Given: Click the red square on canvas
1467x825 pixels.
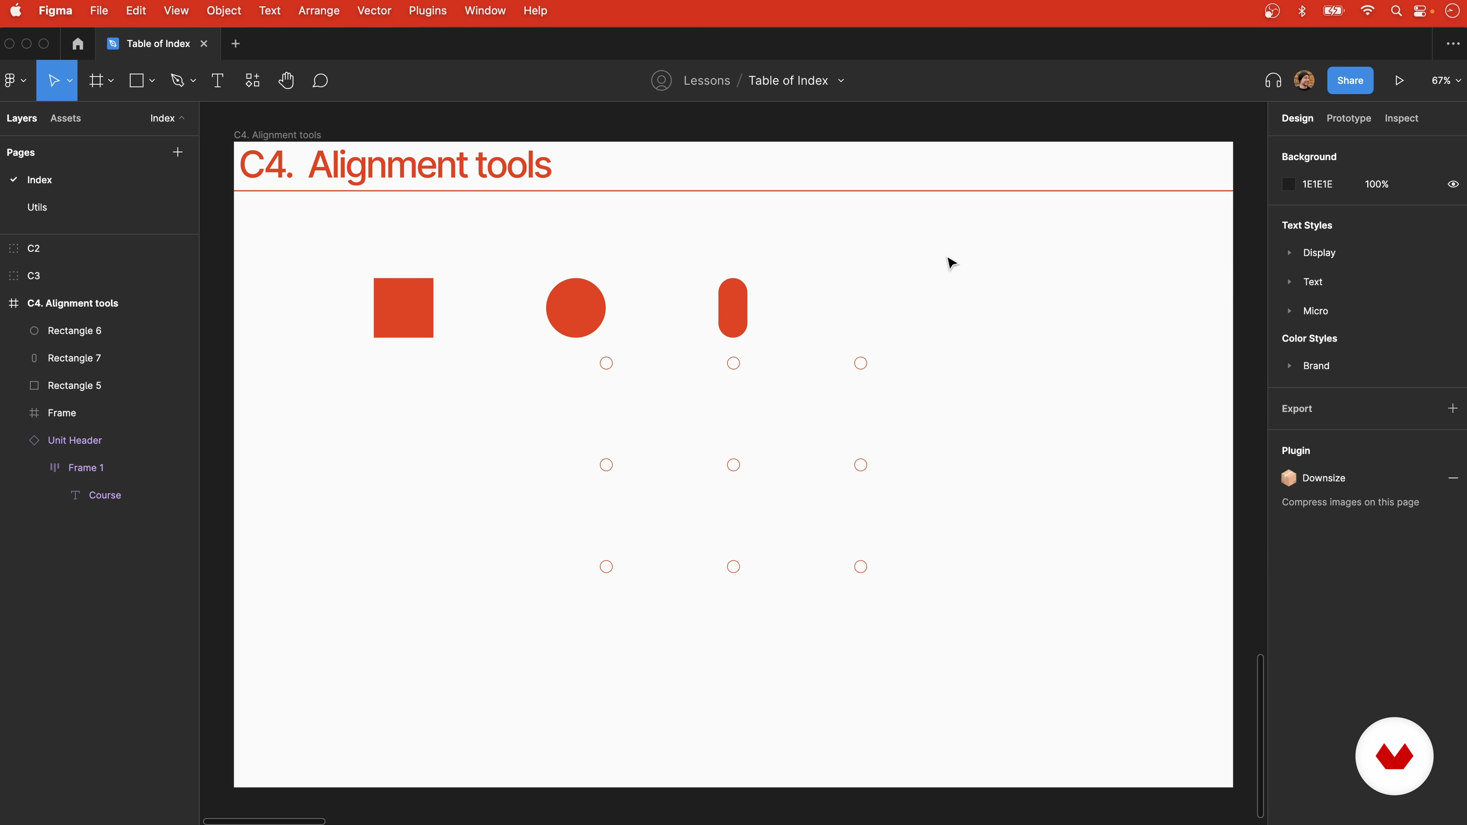Looking at the screenshot, I should tap(403, 307).
